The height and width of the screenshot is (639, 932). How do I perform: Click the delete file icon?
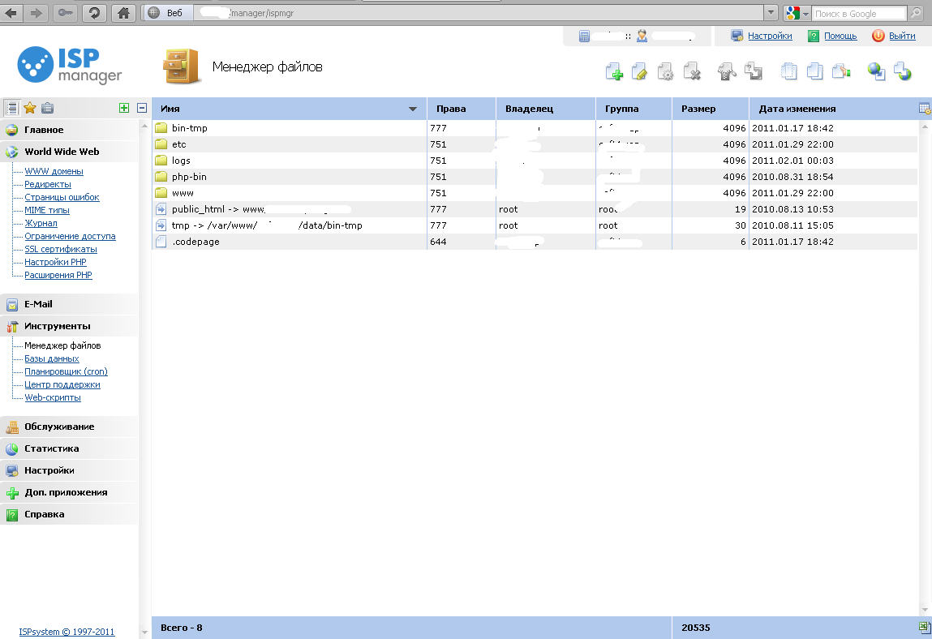tap(692, 72)
